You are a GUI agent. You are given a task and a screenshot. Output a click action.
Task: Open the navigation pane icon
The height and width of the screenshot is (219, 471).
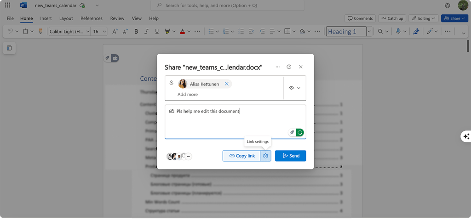click(x=9, y=48)
